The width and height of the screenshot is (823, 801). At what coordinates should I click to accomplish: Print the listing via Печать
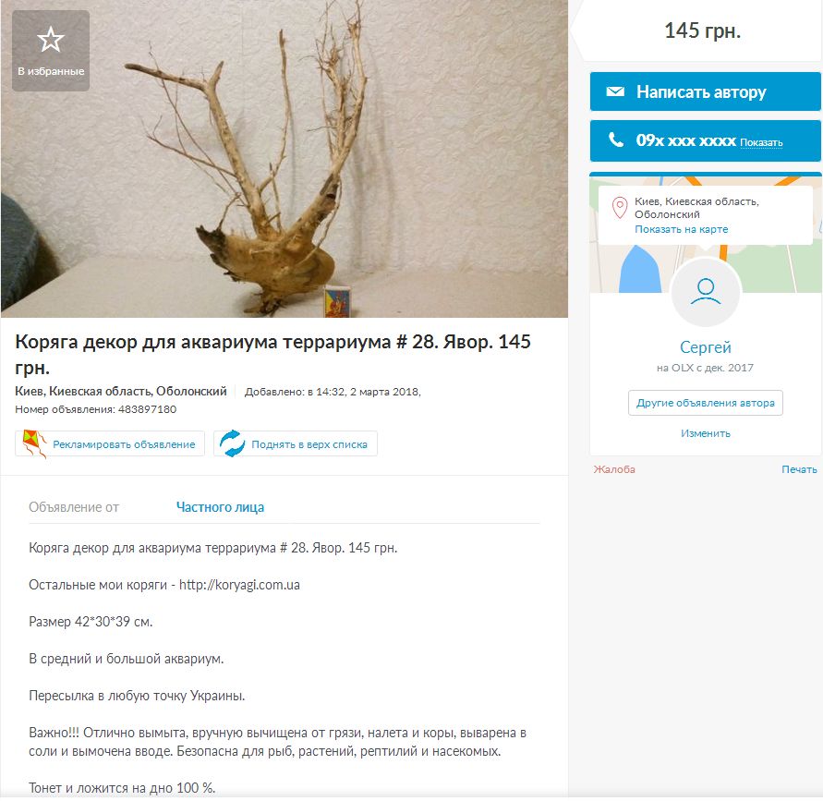[x=799, y=469]
